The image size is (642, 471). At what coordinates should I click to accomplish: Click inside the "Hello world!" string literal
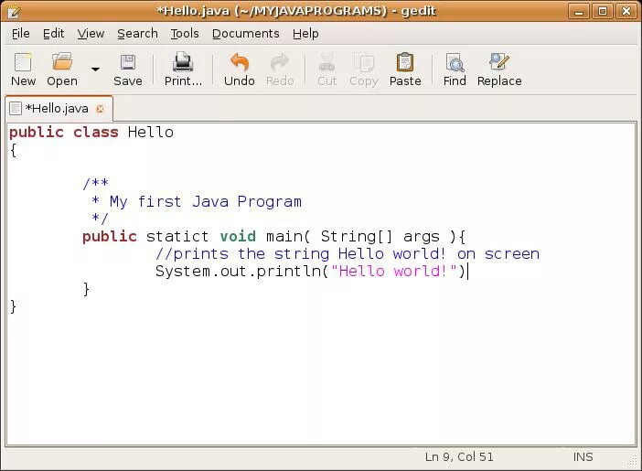coord(394,272)
